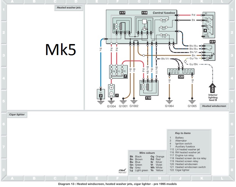The width and height of the screenshot is (236, 187).
Task: Click the battery symbol labelled 1
Action: 111,91
